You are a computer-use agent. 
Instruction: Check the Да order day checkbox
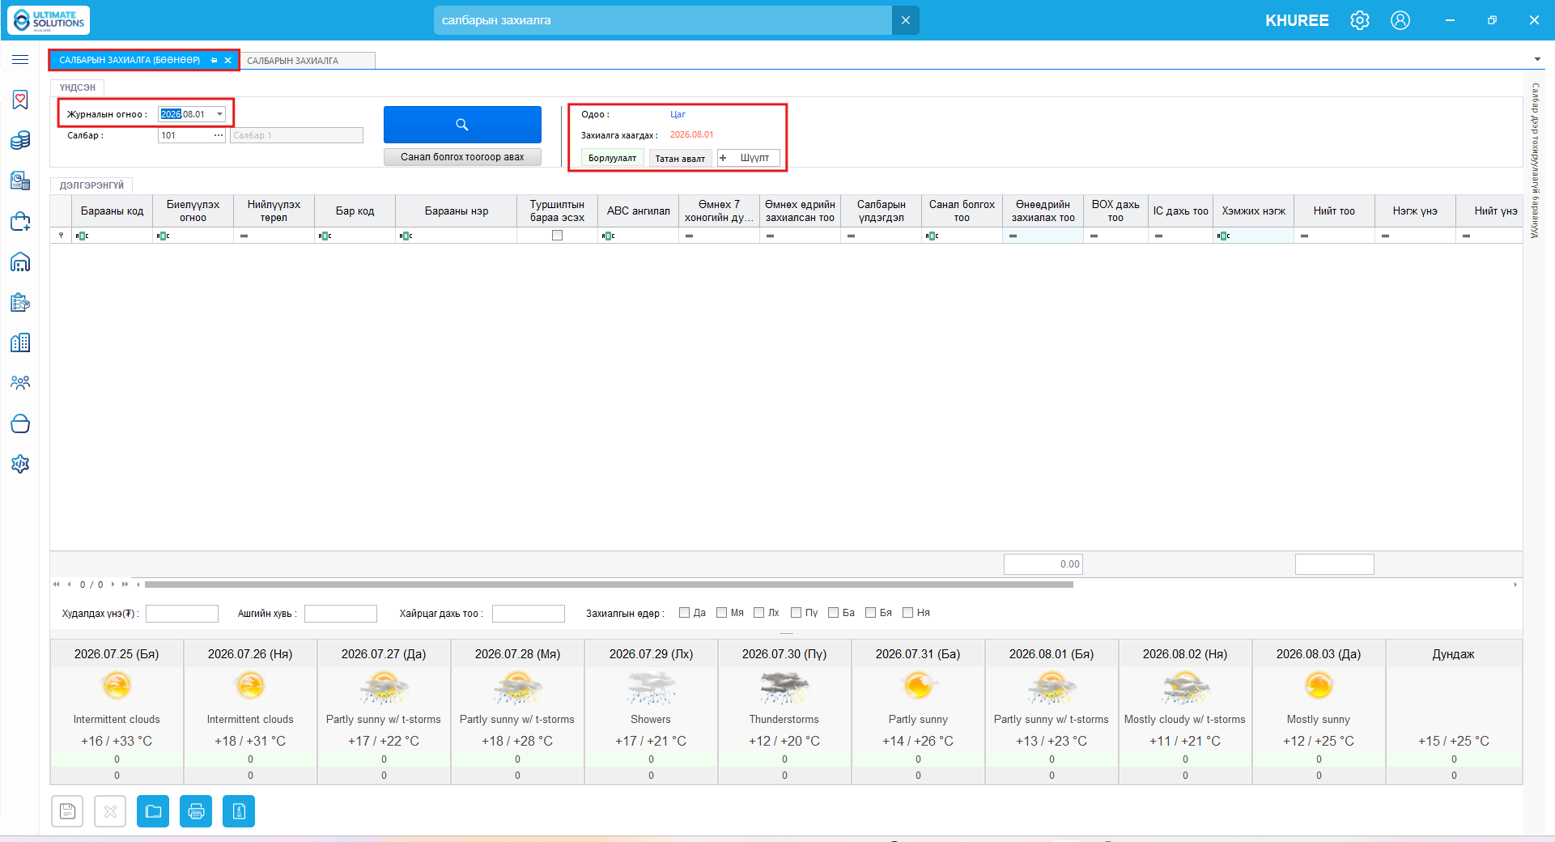(684, 613)
